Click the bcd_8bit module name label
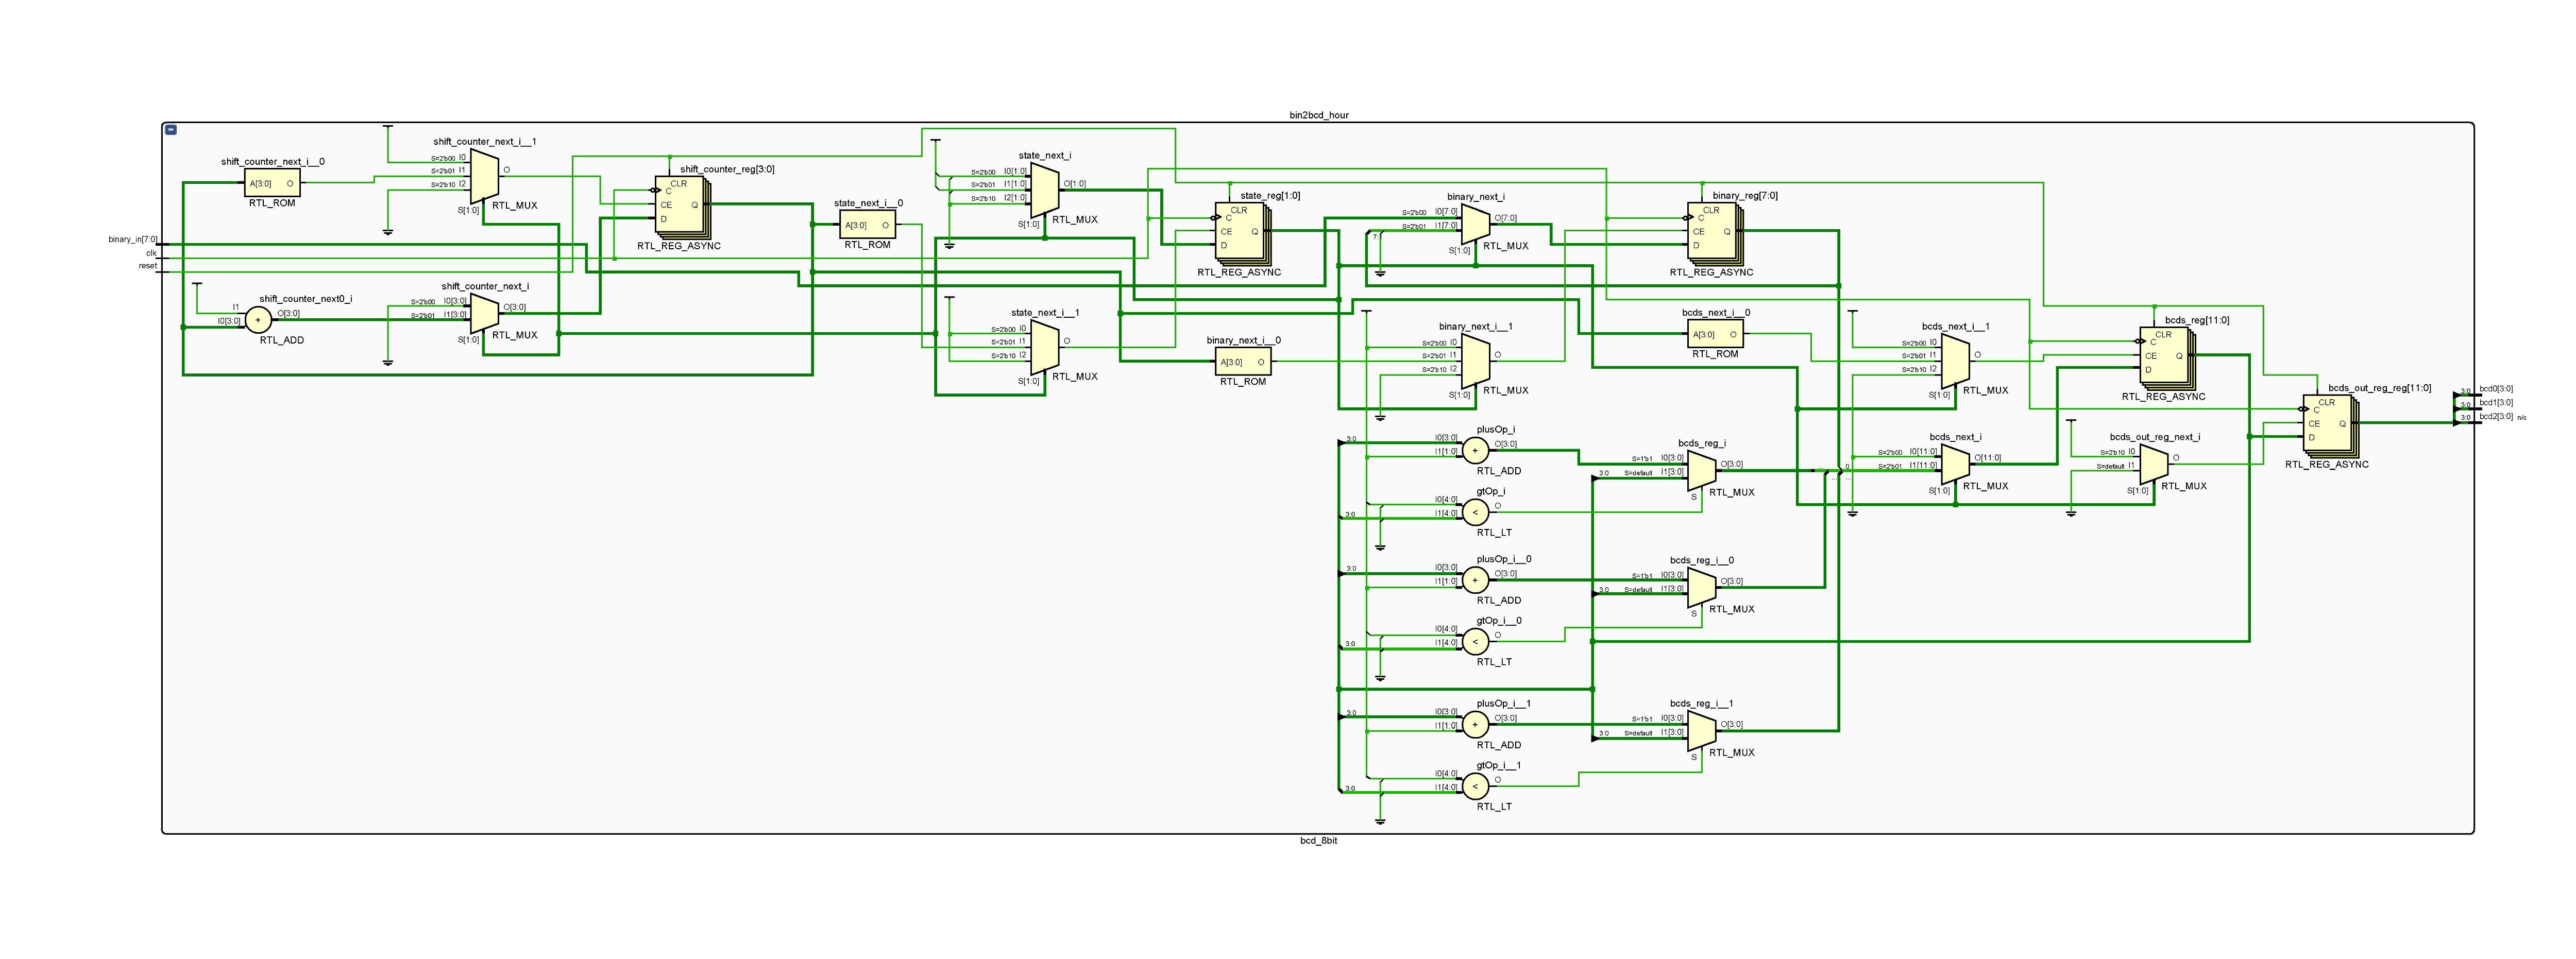The width and height of the screenshot is (2576, 959). [x=1318, y=841]
